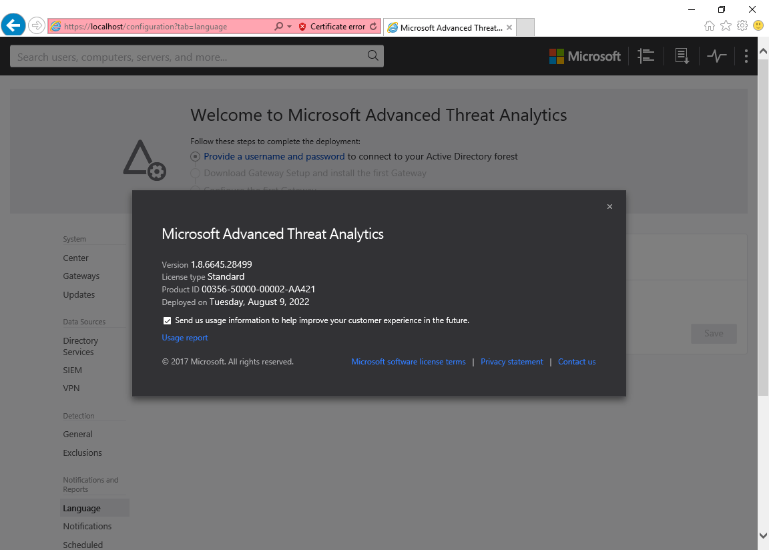Refresh the page with the reload icon

click(x=374, y=27)
